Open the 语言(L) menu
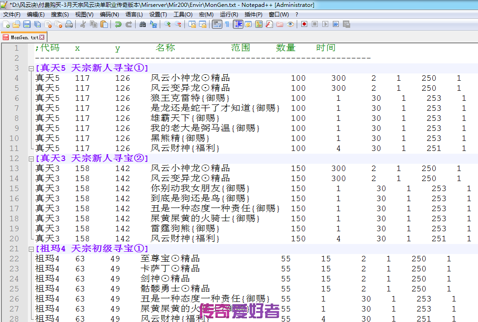478x322 pixels. point(134,14)
